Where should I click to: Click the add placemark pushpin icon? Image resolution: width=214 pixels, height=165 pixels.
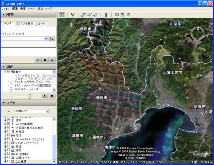pyautogui.click(x=72, y=15)
